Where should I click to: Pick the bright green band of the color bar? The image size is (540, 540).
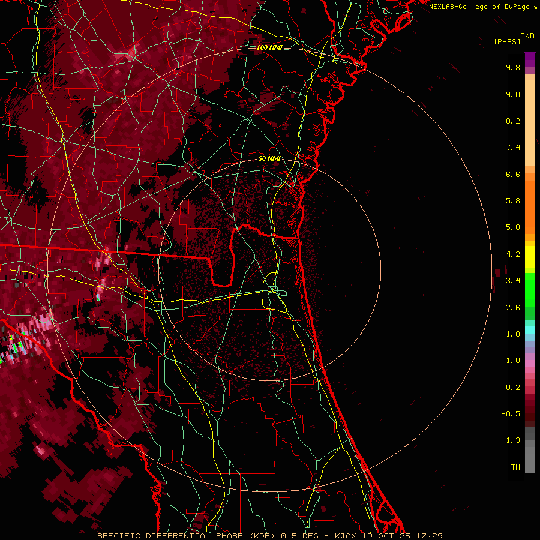(530, 289)
